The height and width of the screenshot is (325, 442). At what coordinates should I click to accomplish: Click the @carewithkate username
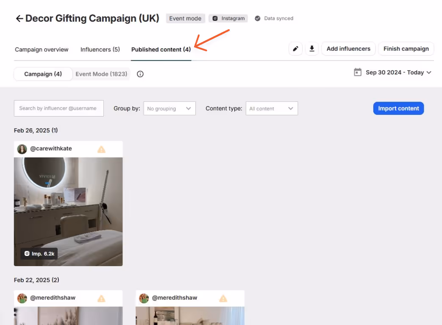pyautogui.click(x=51, y=149)
